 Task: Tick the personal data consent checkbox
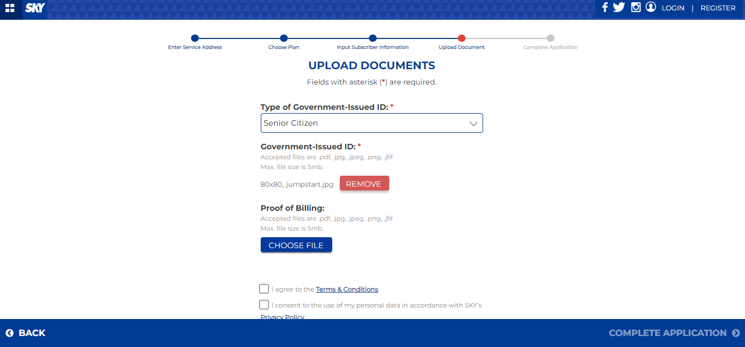pos(264,305)
